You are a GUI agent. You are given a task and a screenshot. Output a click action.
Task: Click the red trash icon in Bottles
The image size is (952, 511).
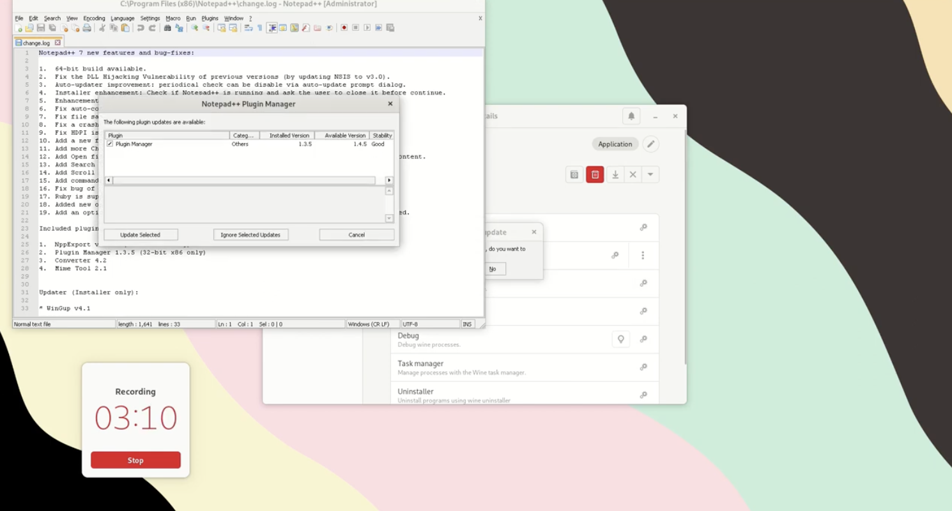point(595,174)
